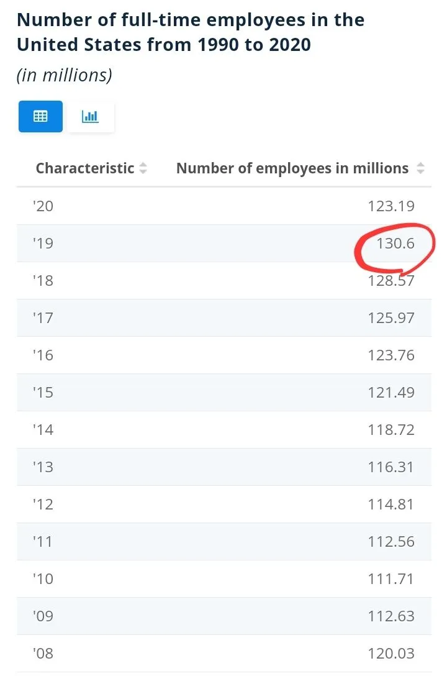Select the '19 year label
Screen dimensions: 447x676
[43, 244]
